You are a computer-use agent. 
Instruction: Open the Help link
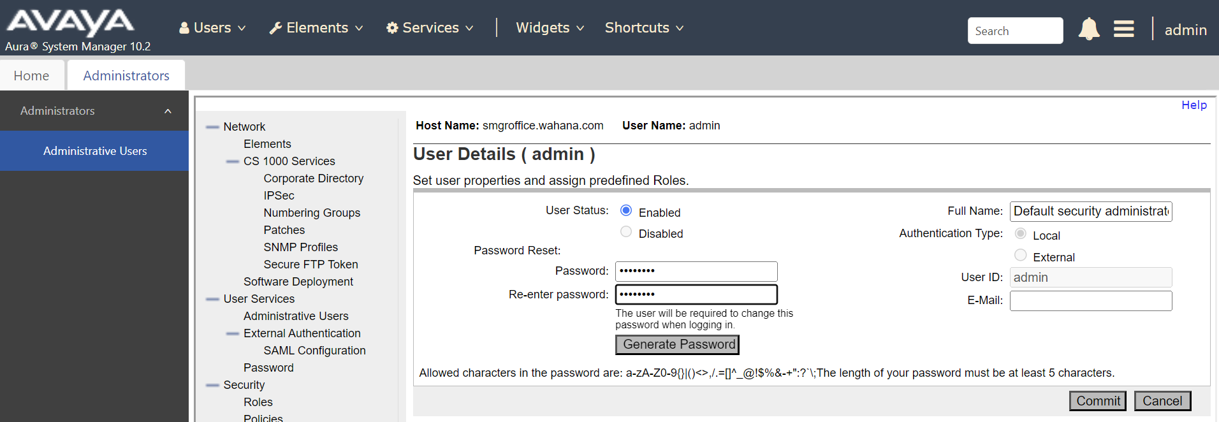pos(1194,105)
